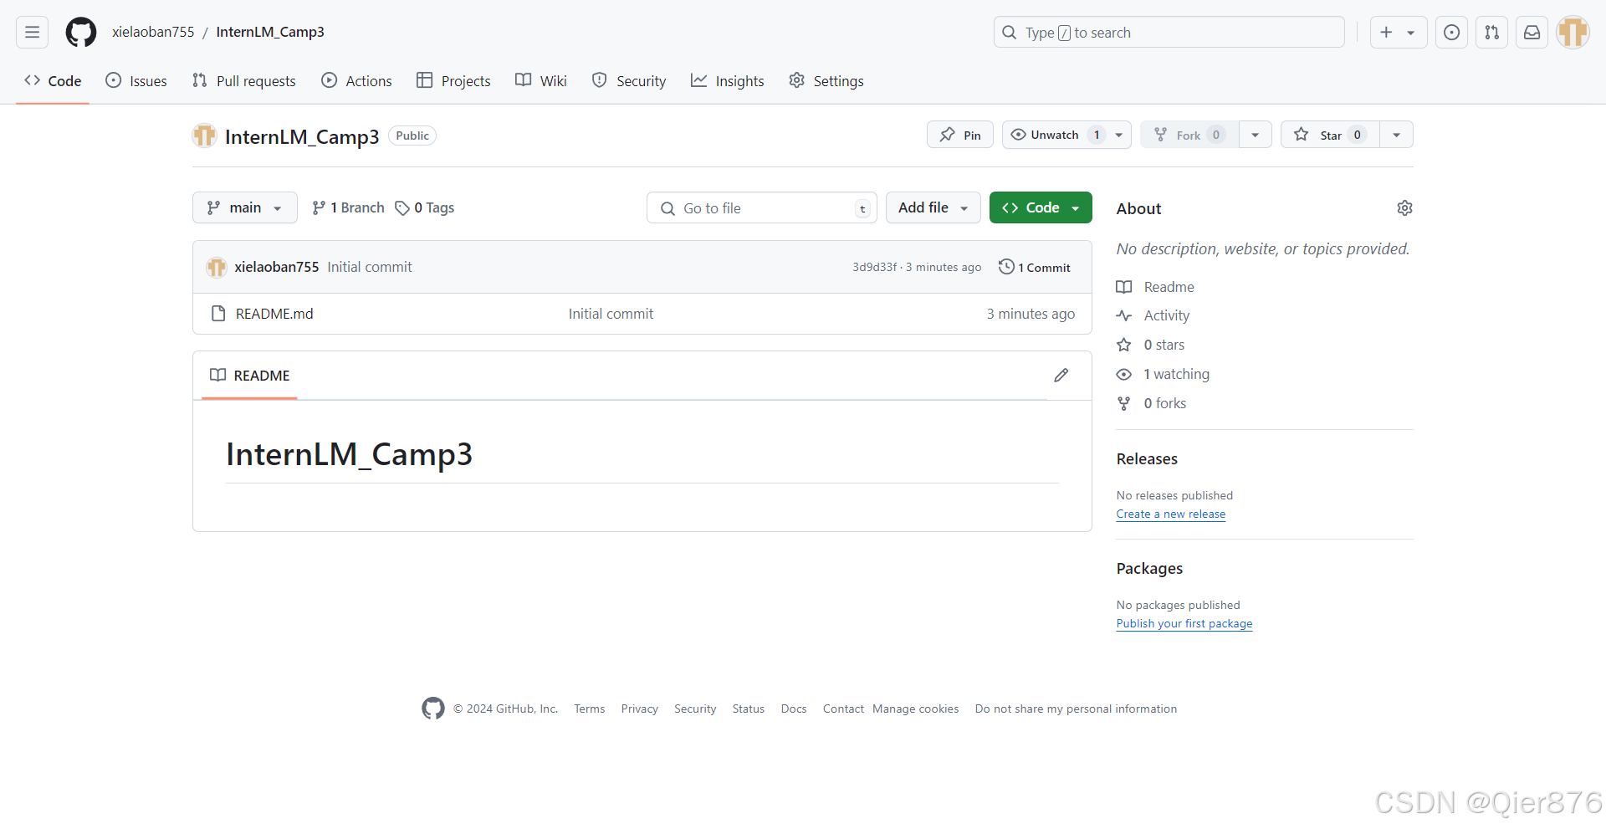
Task: Open the README.md file
Action: [x=274, y=314]
